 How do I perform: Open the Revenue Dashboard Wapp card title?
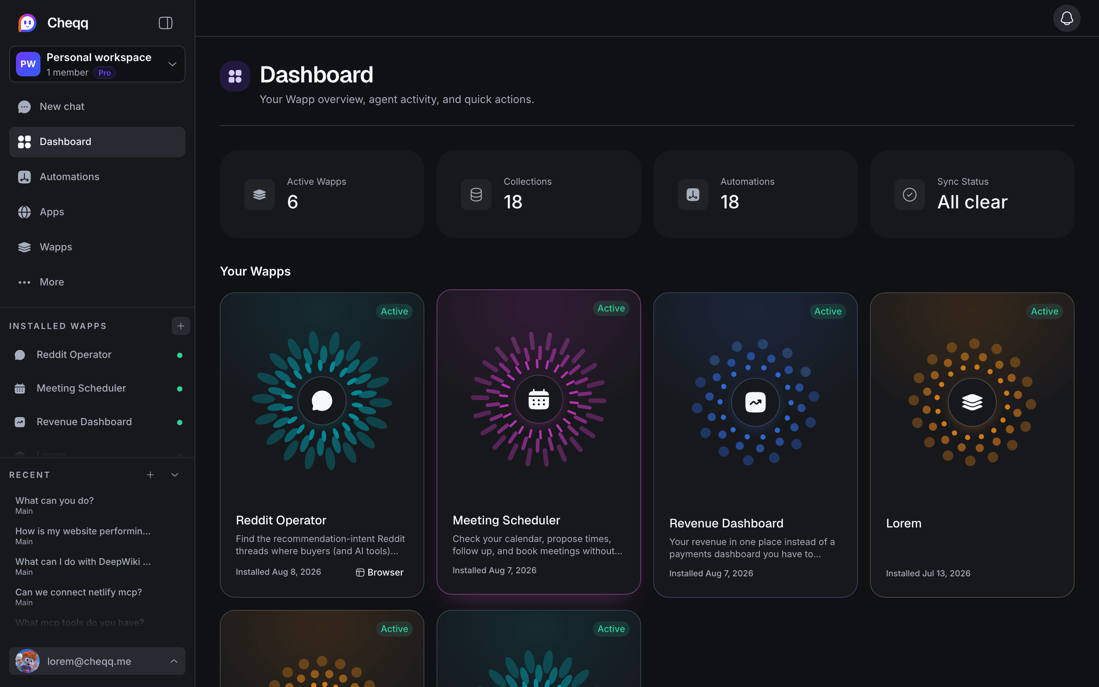click(x=726, y=523)
